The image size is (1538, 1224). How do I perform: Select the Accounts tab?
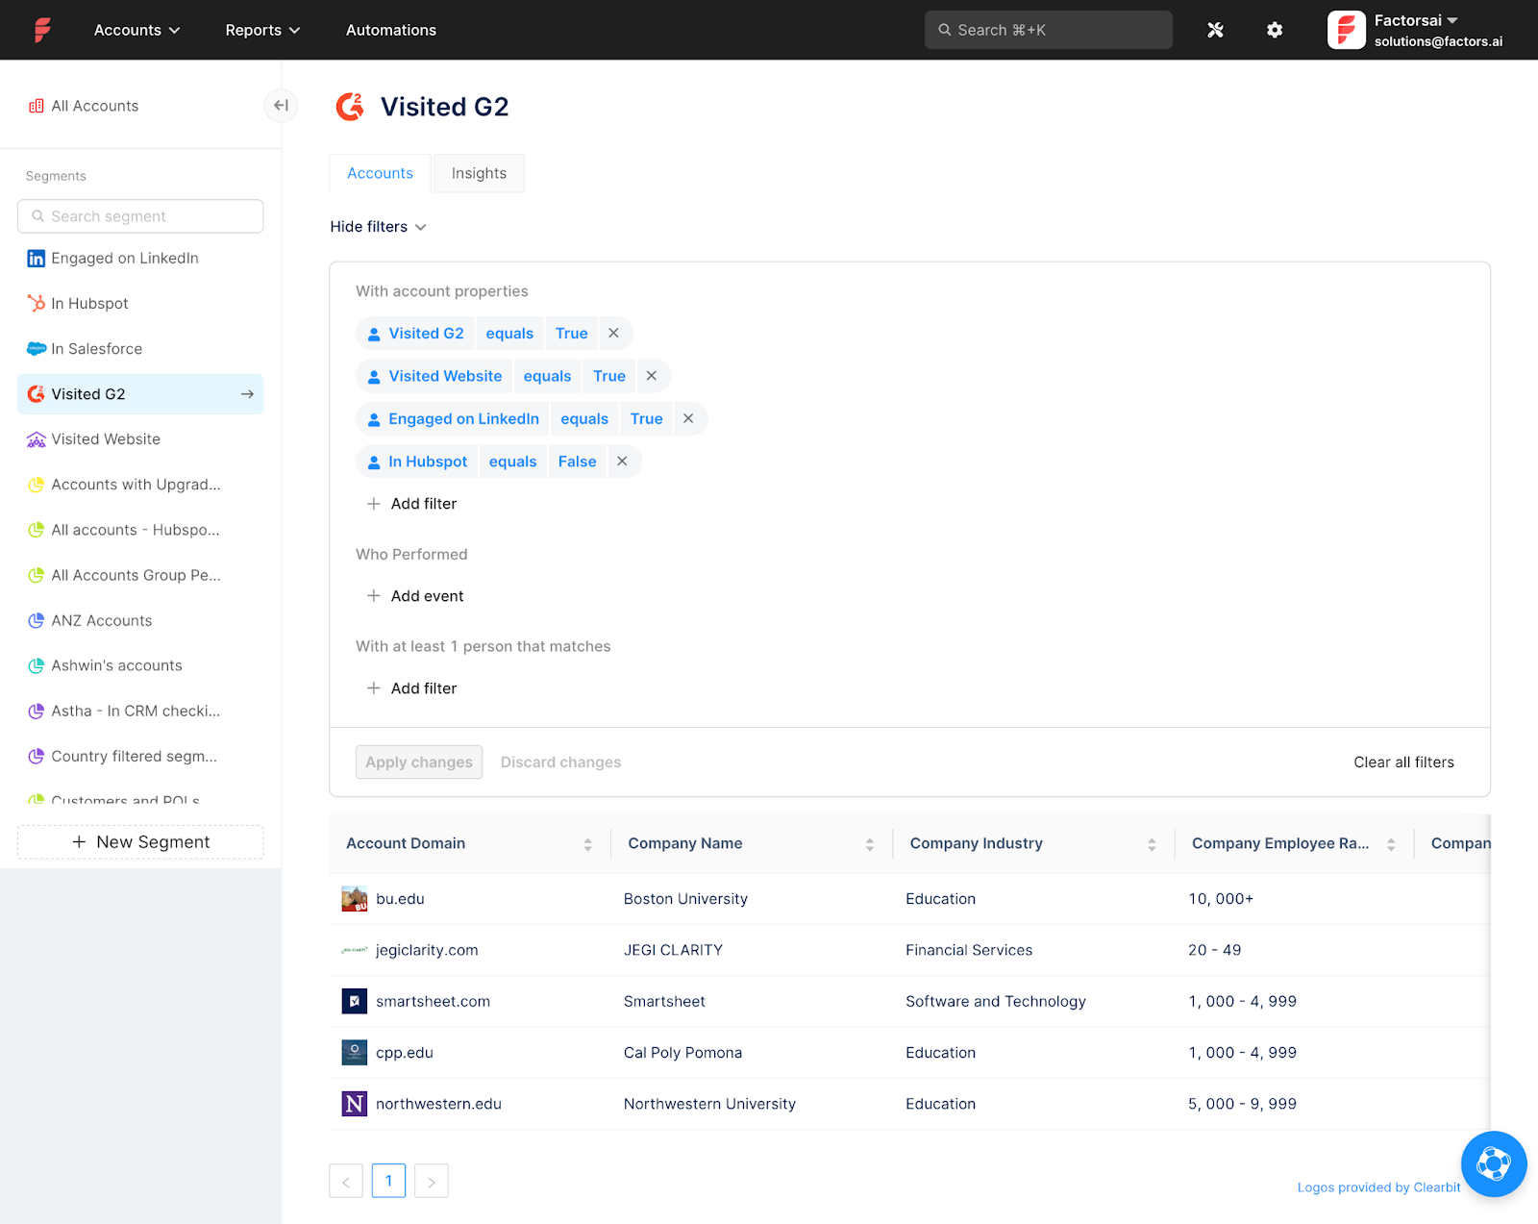tap(380, 173)
